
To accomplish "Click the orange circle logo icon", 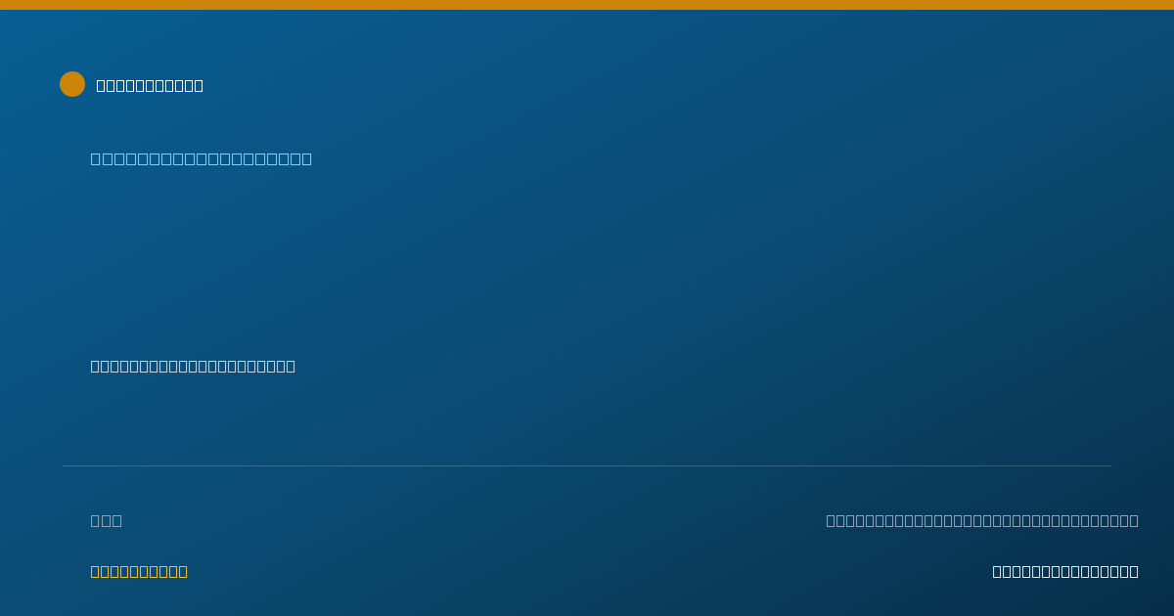I will click(x=72, y=84).
